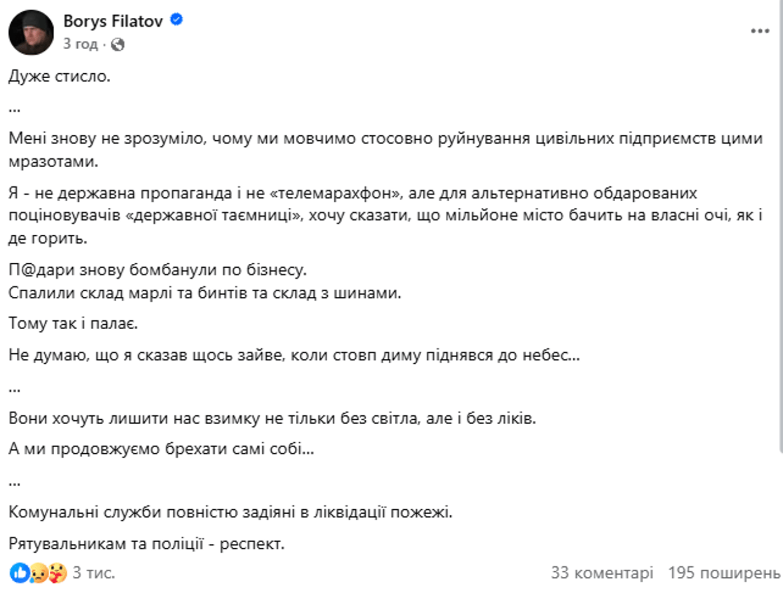Click the verified checkmark to view verification details
This screenshot has height=593, width=783.
(176, 18)
